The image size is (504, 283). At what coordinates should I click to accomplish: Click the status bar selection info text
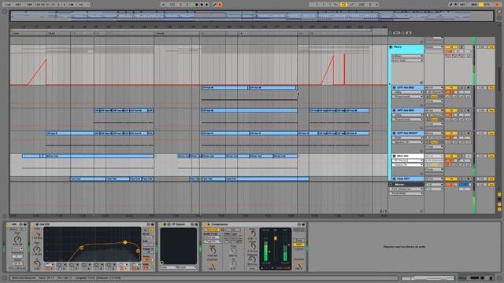coord(66,277)
